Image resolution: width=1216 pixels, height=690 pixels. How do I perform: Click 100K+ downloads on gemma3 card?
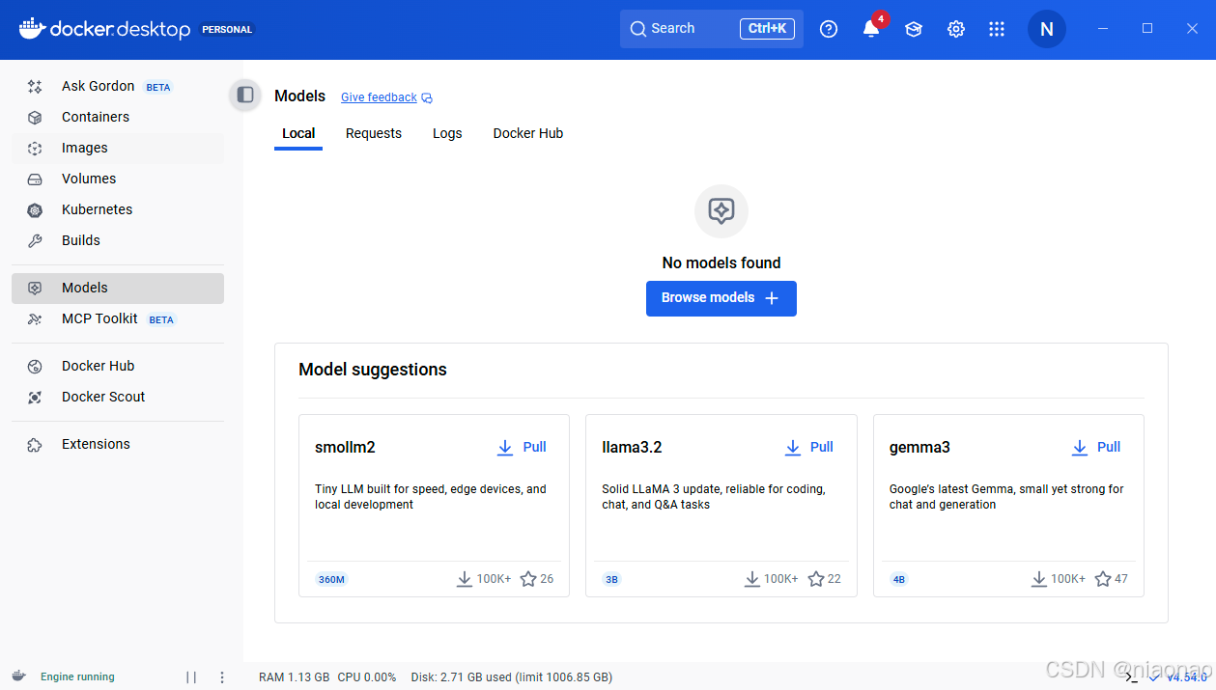1060,579
